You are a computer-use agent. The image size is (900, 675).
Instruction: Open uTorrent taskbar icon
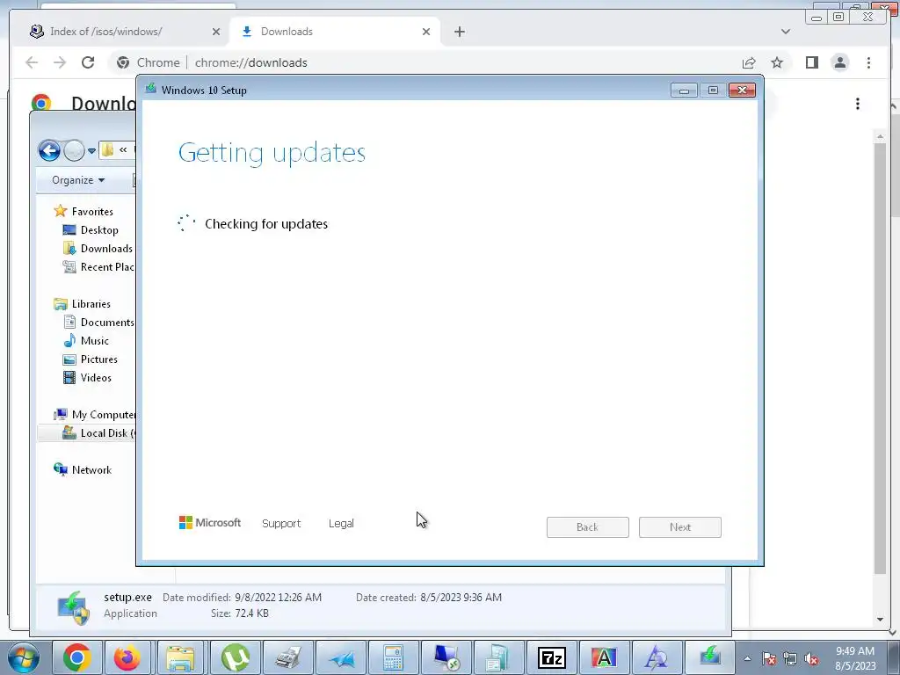235,657
